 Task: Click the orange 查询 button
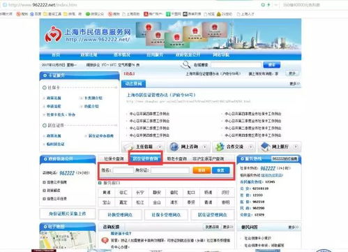pyautogui.click(x=202, y=170)
